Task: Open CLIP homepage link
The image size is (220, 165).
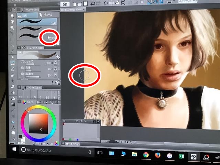Action: pos(188,1)
